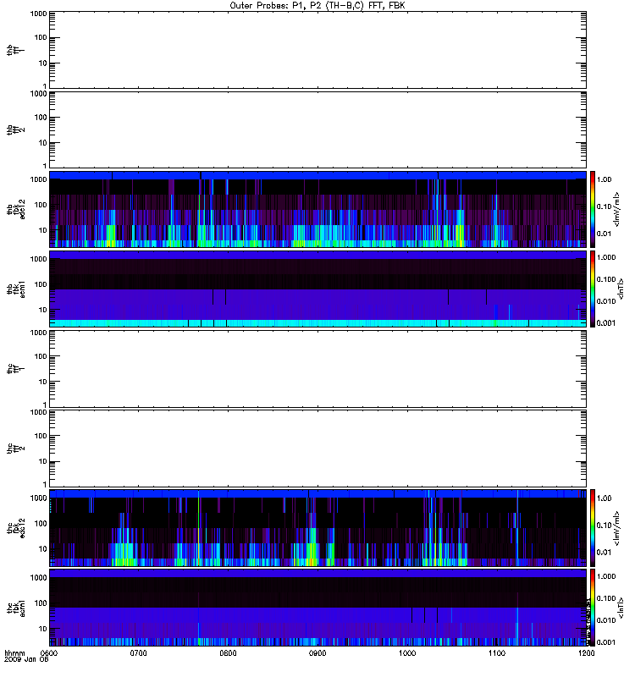Click the 'thb fbk scm1' panel axis label
The height and width of the screenshot is (677, 635).
[15, 289]
